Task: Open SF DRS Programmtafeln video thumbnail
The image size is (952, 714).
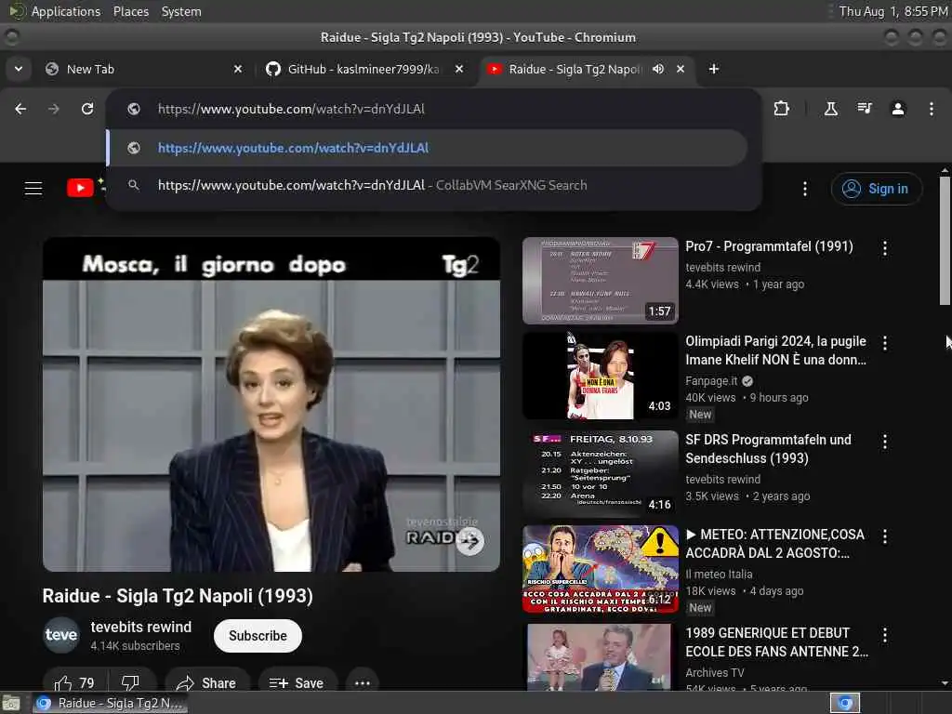Action: pos(600,473)
